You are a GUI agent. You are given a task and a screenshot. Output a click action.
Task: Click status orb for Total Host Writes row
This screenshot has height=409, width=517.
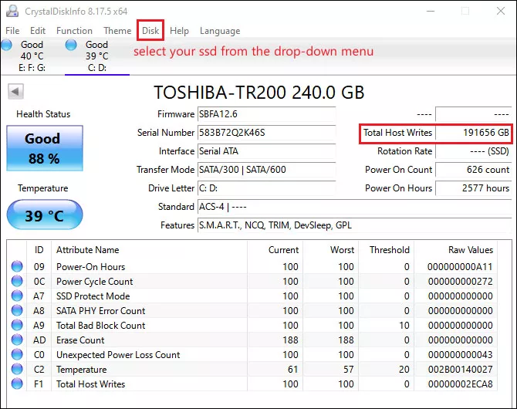tap(17, 384)
